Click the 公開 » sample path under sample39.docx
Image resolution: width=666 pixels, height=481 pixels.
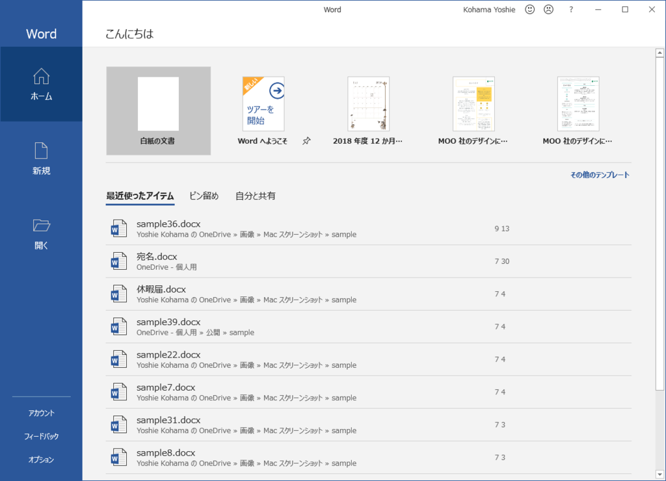[x=230, y=332]
